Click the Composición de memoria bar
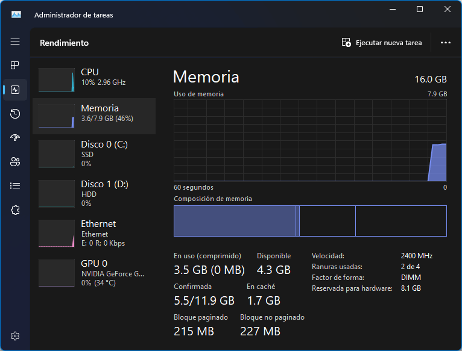 (x=310, y=221)
